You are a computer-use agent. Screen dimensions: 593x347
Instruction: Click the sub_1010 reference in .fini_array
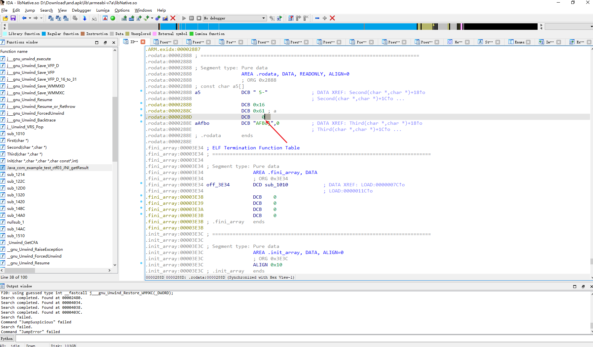(276, 185)
